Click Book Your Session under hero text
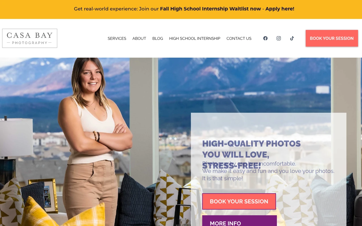Image resolution: width=362 pixels, height=226 pixels. (239, 201)
